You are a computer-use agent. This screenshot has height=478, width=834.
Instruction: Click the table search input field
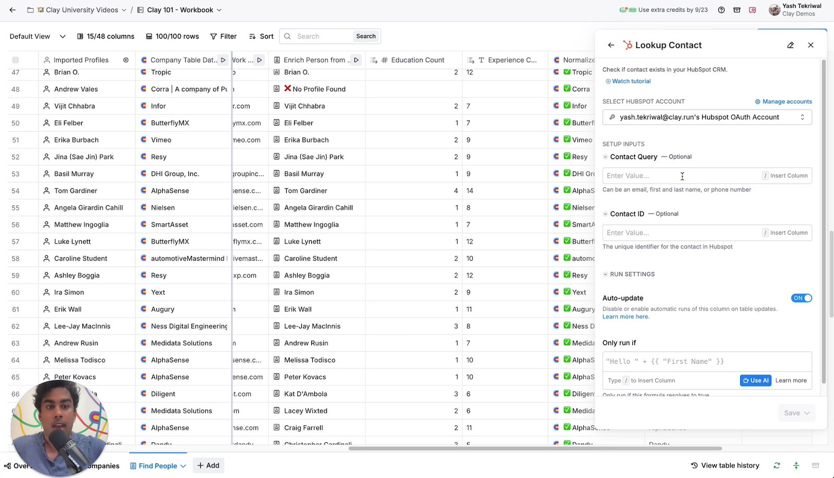pos(323,36)
